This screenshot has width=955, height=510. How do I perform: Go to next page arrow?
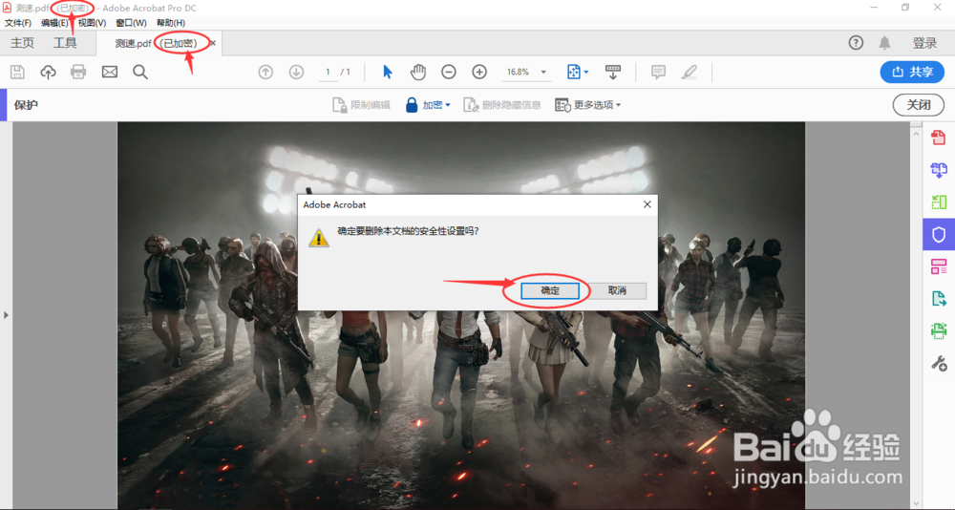tap(297, 72)
